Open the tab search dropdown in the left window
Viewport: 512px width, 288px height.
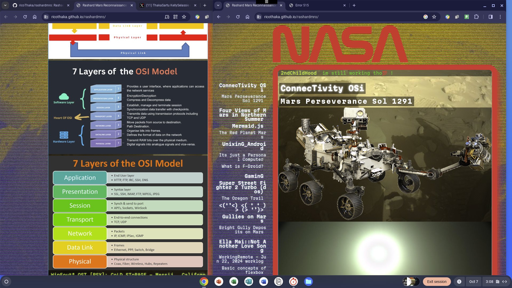click(x=5, y=5)
